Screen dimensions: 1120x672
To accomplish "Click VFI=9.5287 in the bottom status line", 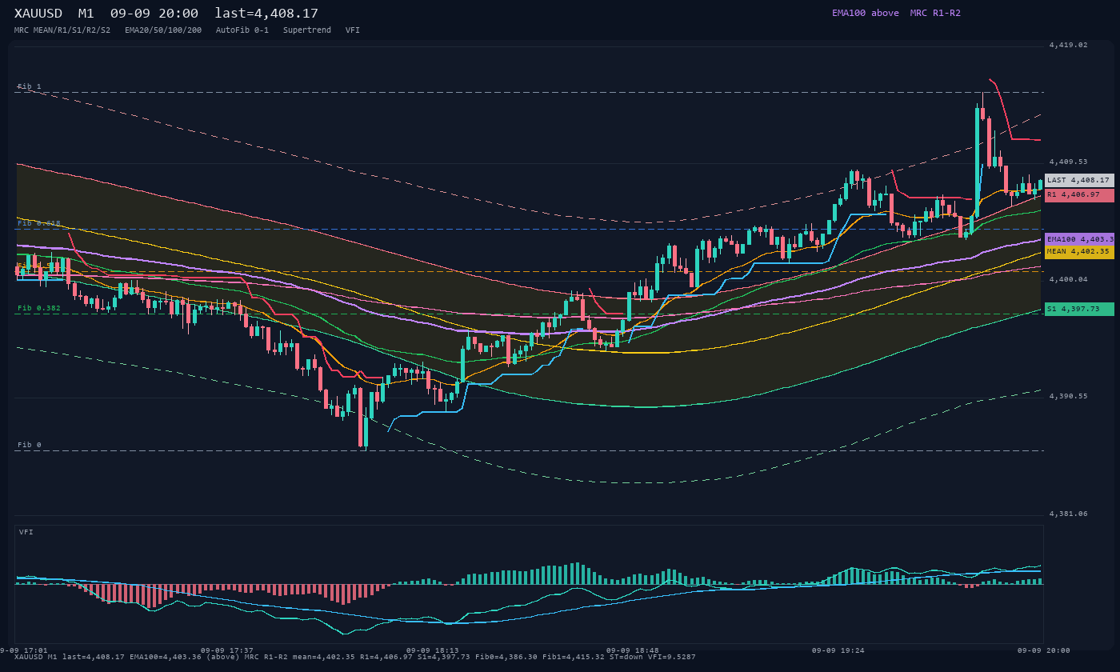I will point(672,657).
